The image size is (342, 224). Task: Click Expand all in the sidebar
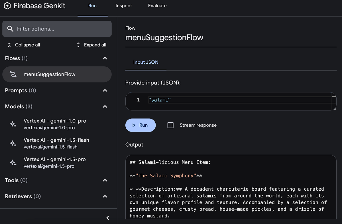91,45
